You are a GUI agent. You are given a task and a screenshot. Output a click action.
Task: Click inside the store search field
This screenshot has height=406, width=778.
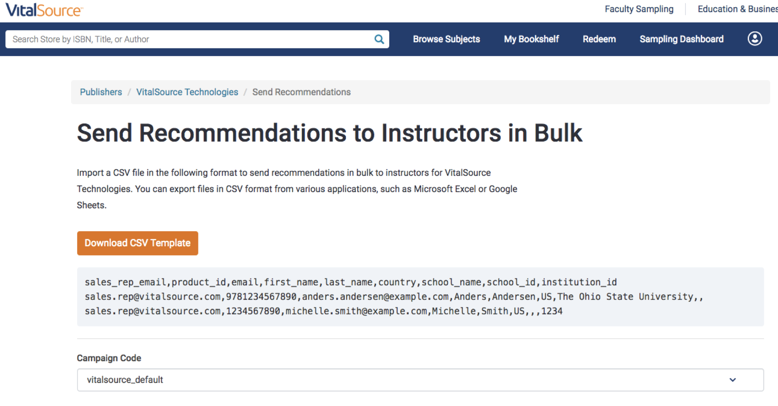click(182, 39)
